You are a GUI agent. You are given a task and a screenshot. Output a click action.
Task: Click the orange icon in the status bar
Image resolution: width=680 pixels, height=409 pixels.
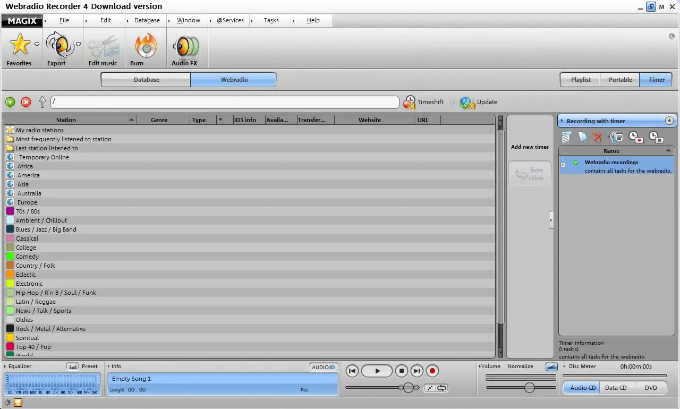click(18, 403)
